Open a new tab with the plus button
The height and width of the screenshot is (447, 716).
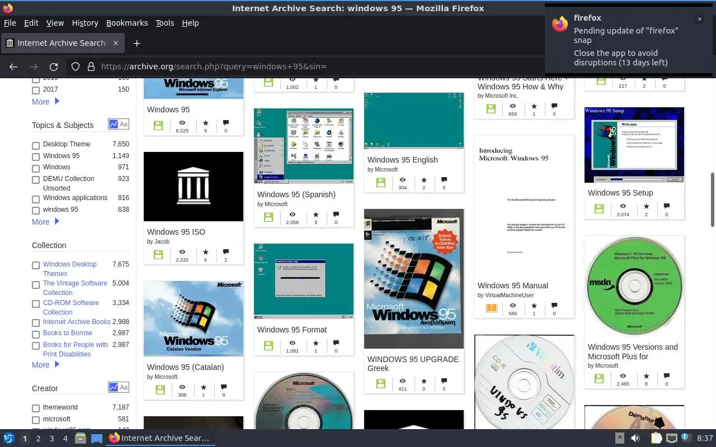(x=136, y=43)
